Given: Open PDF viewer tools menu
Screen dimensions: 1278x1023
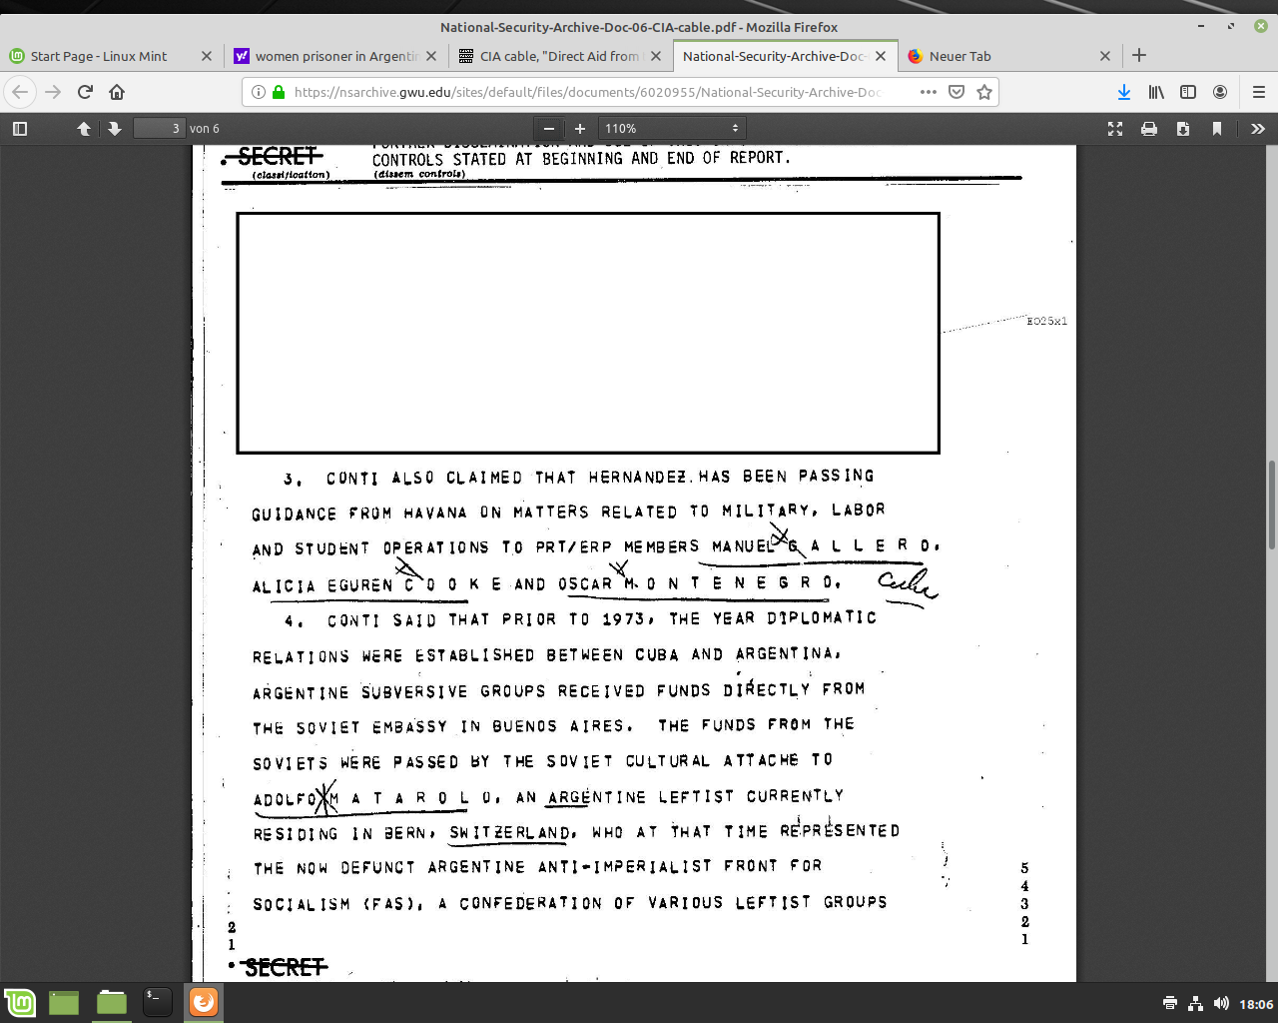Looking at the screenshot, I should coord(1258,128).
